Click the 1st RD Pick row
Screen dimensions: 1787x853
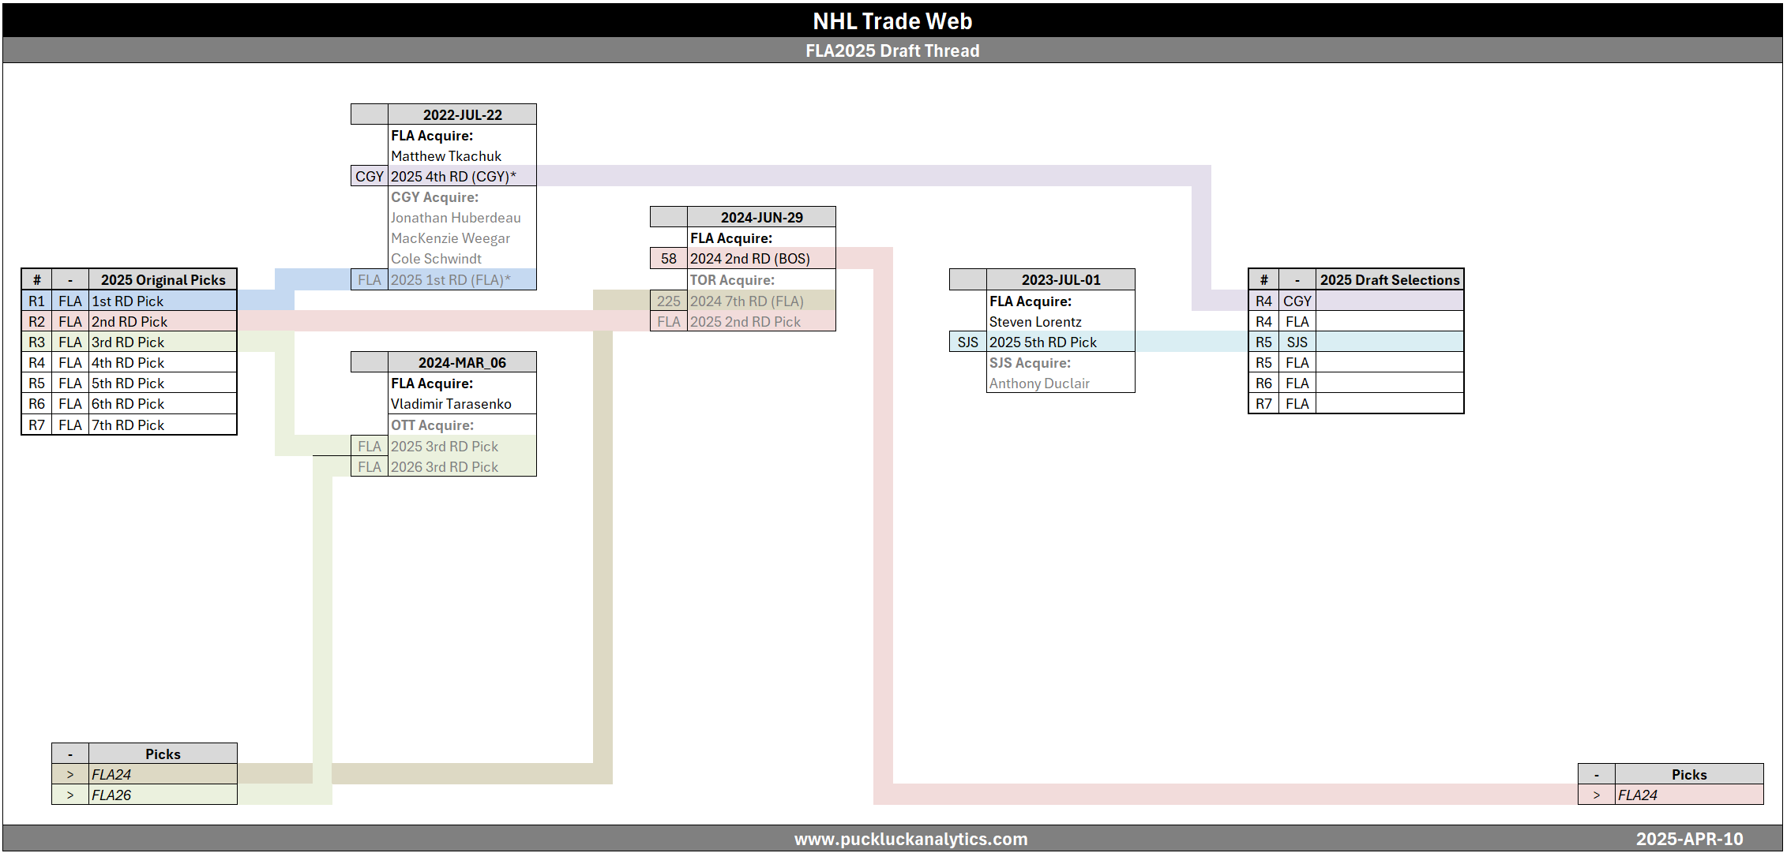[130, 301]
